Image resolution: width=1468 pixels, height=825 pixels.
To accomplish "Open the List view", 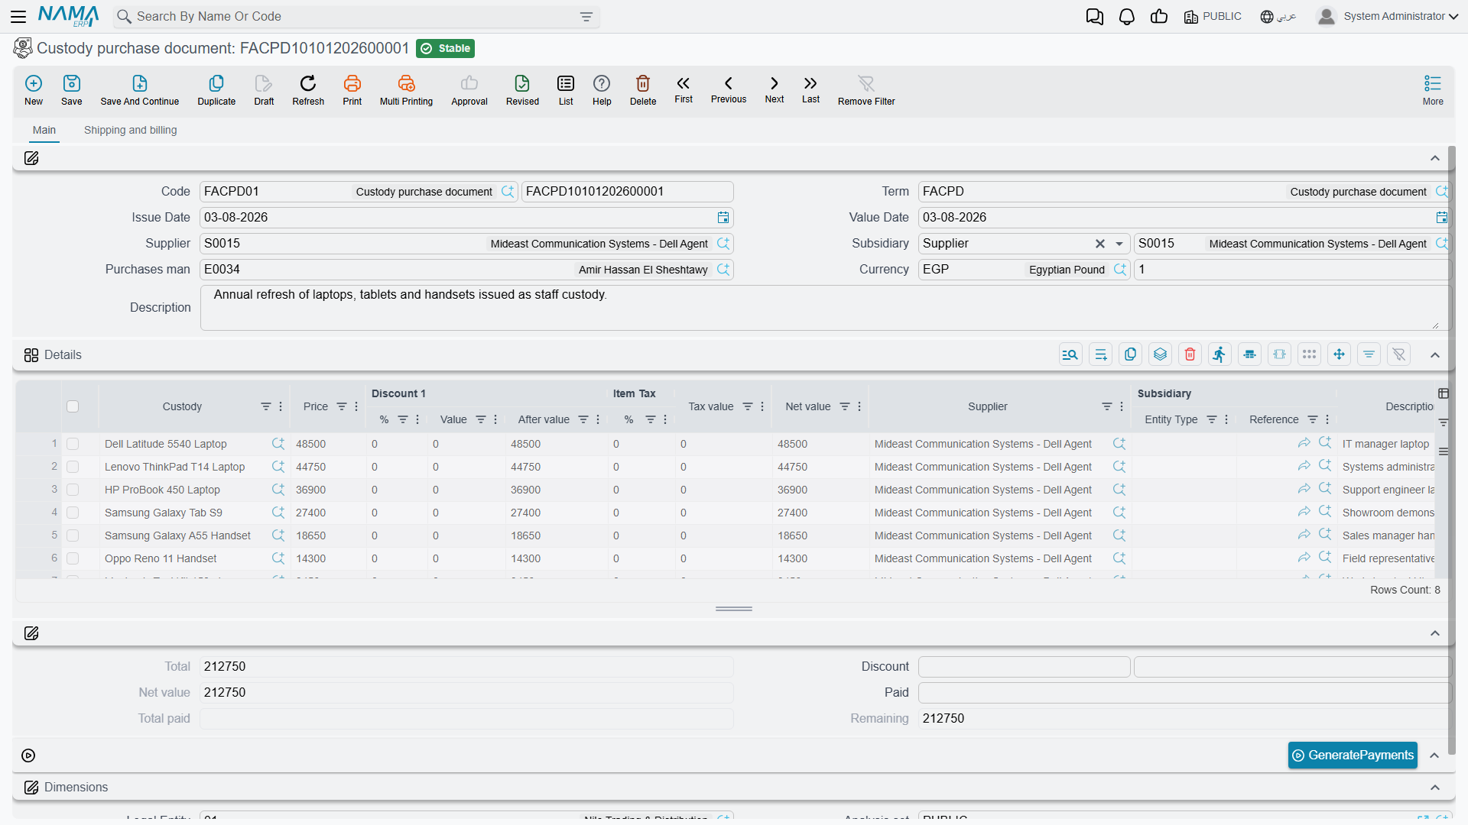I will 566,90.
